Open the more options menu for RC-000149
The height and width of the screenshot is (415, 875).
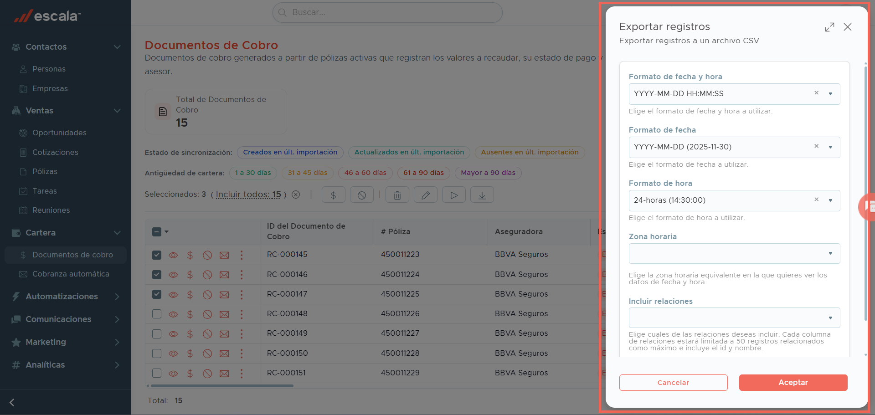point(242,334)
